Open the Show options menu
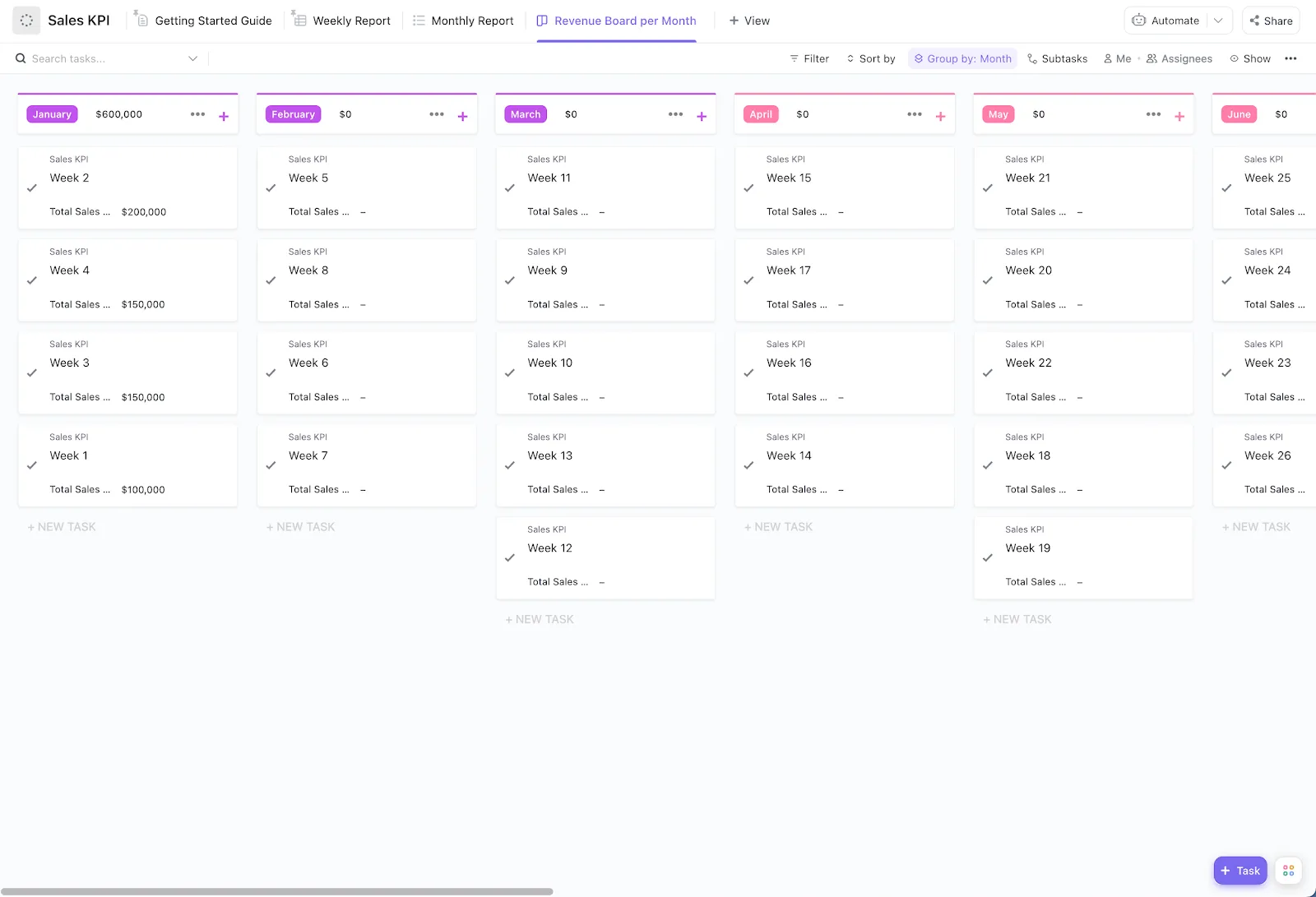Image resolution: width=1316 pixels, height=897 pixels. click(x=1250, y=58)
